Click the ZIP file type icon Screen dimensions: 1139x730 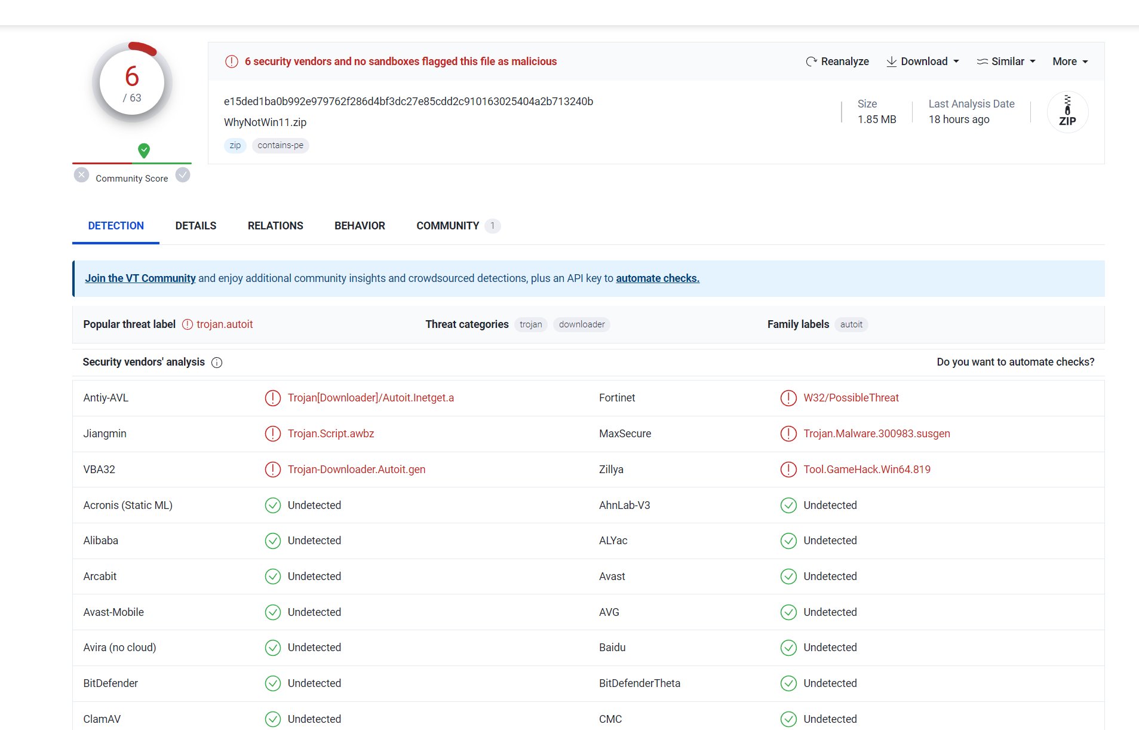pos(1067,112)
